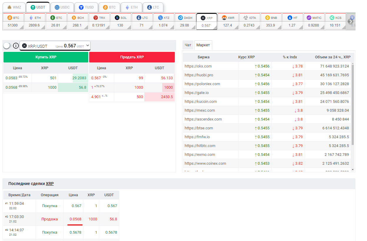Choose the ETH ticker with price 2809.6
Screen dimensions: 367x241
point(35,21)
